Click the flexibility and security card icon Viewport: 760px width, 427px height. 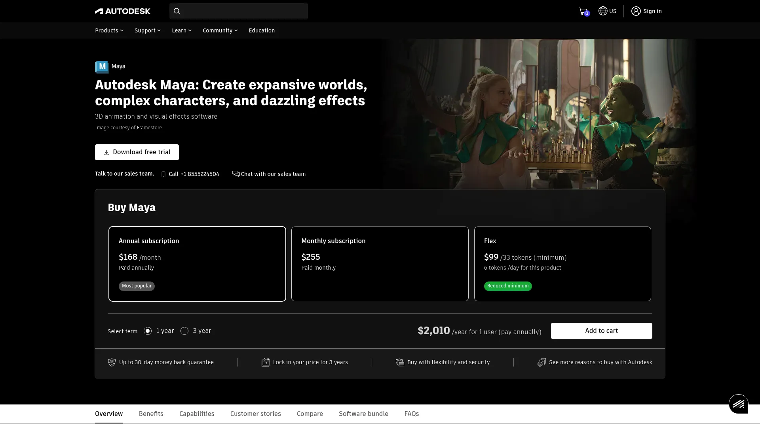tap(400, 363)
